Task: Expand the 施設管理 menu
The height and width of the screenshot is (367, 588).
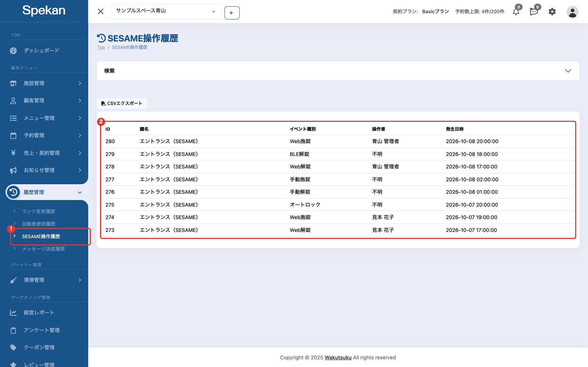Action: (x=44, y=83)
